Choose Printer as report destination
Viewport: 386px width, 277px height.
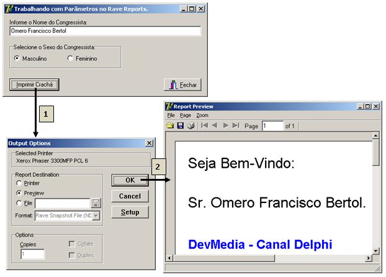(19, 183)
